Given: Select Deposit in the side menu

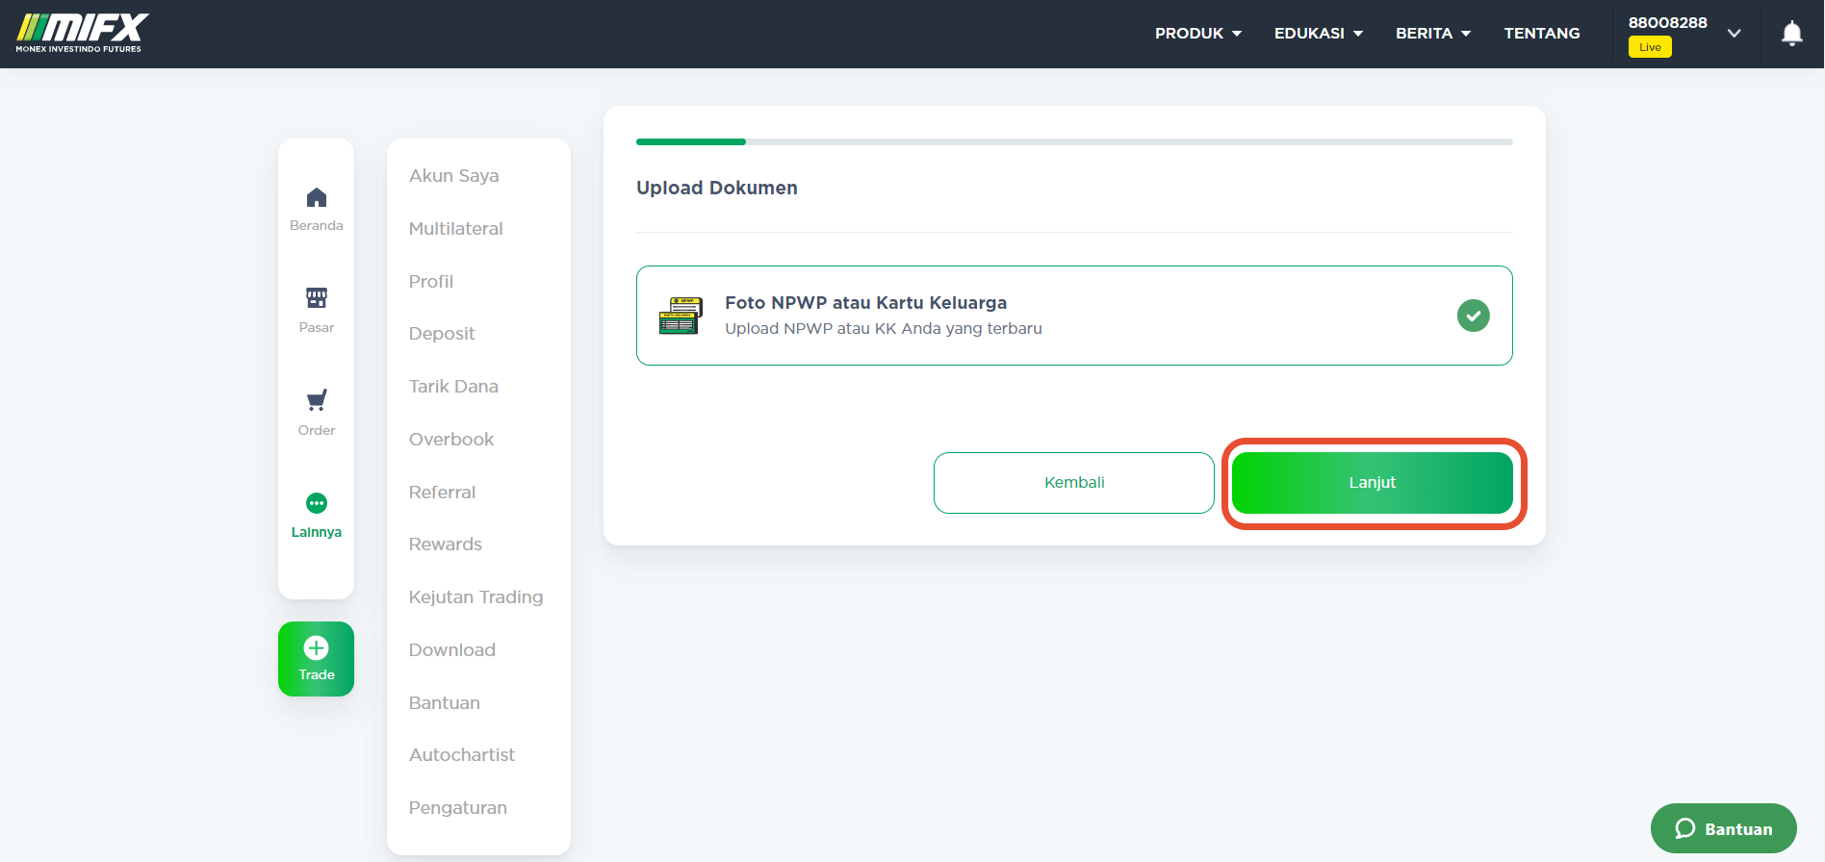Looking at the screenshot, I should point(442,334).
